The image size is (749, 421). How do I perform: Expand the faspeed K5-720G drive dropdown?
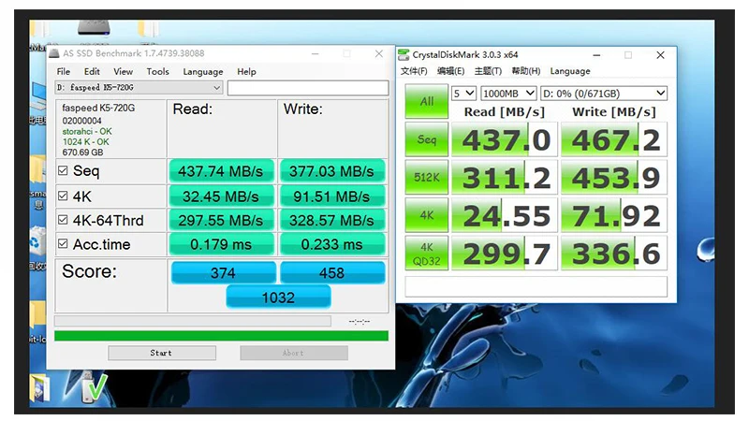pyautogui.click(x=139, y=87)
